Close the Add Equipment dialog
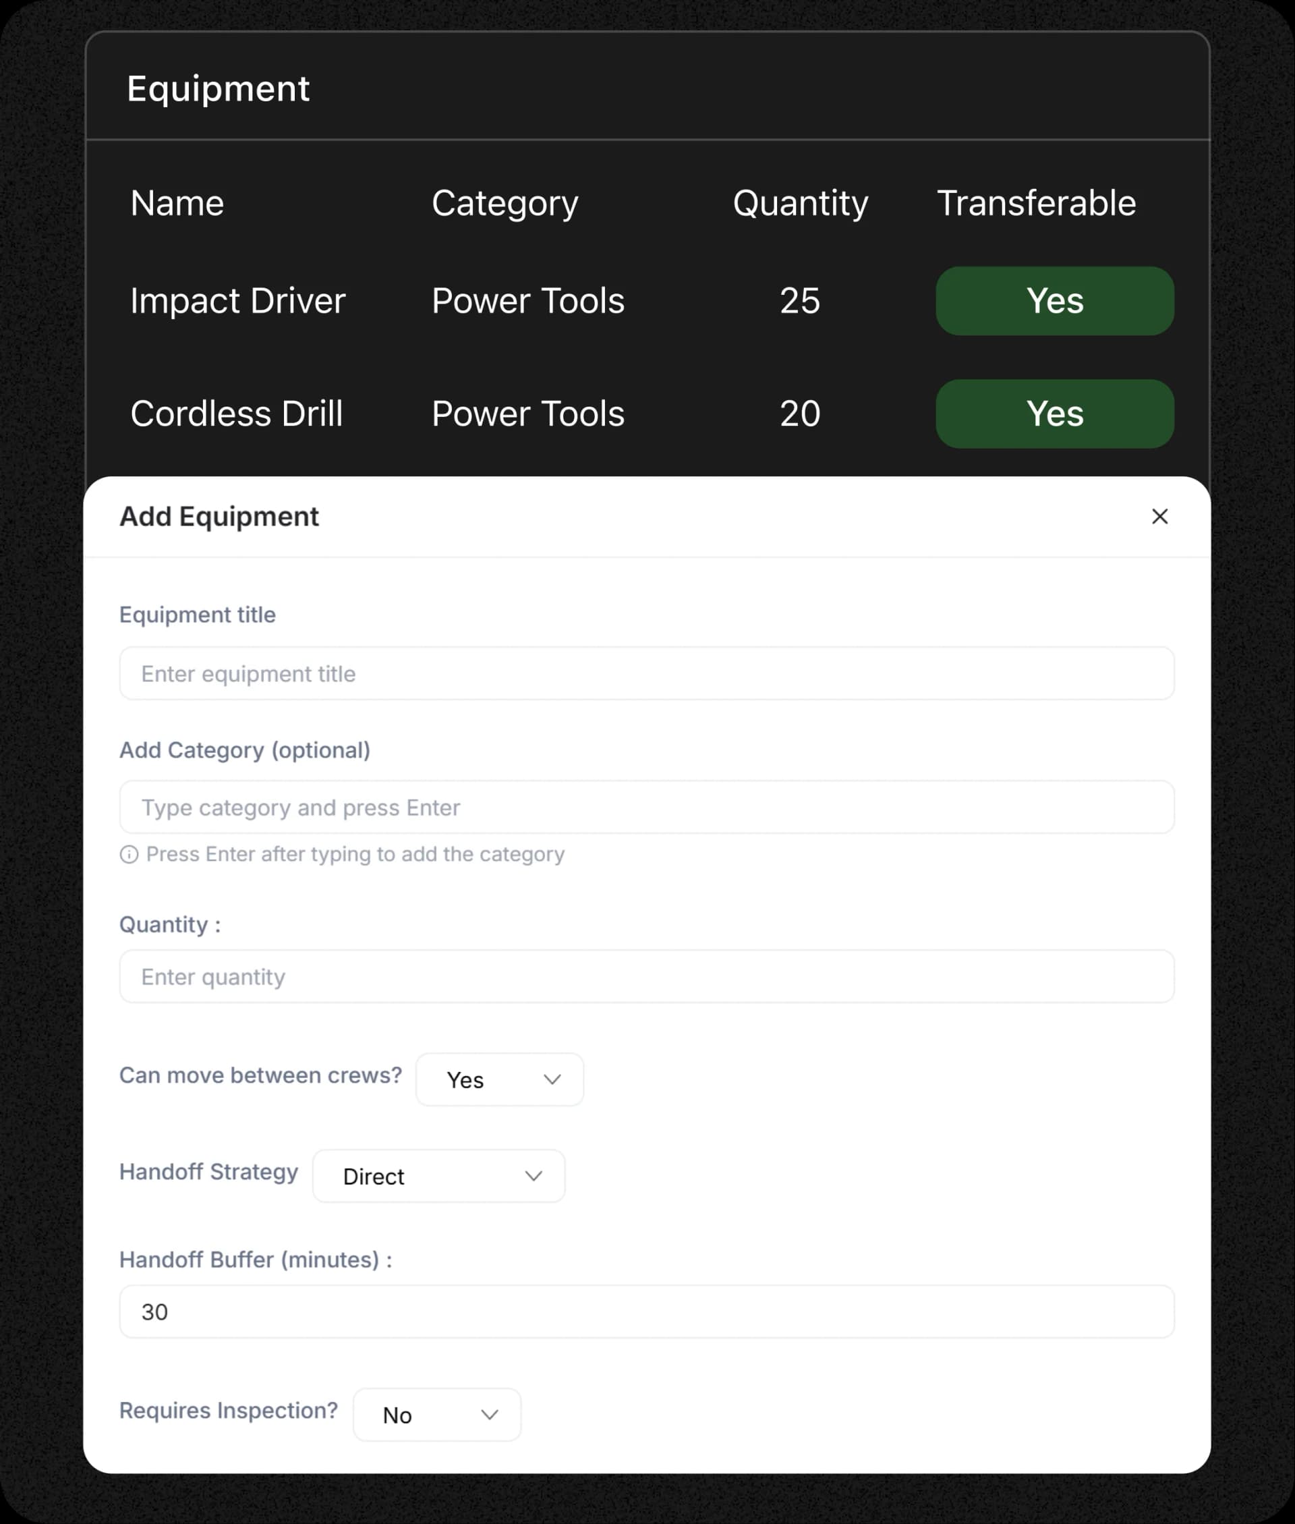1295x1524 pixels. pos(1160,516)
